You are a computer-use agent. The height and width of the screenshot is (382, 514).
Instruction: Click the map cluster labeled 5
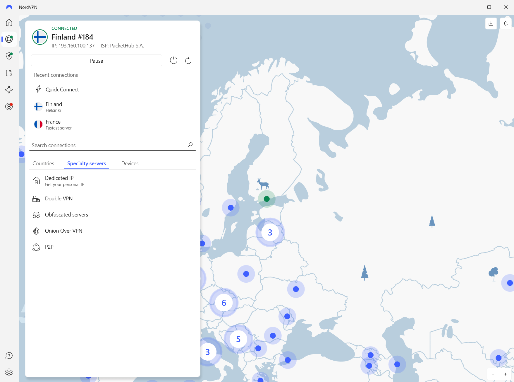tap(238, 339)
